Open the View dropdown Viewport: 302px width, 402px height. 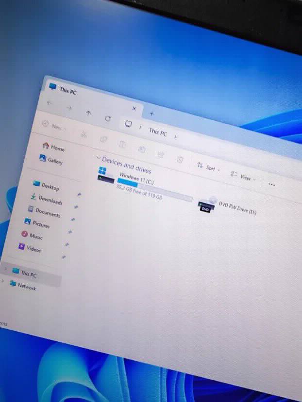[x=243, y=176]
